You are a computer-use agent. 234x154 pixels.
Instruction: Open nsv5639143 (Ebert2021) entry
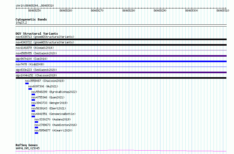[49, 108]
